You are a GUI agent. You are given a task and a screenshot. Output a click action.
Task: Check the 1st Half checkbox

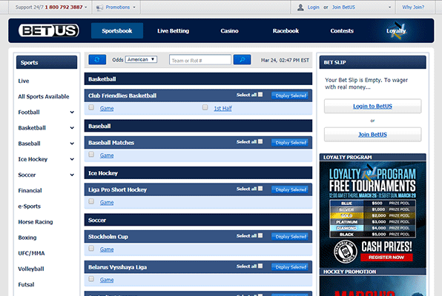pyautogui.click(x=205, y=107)
